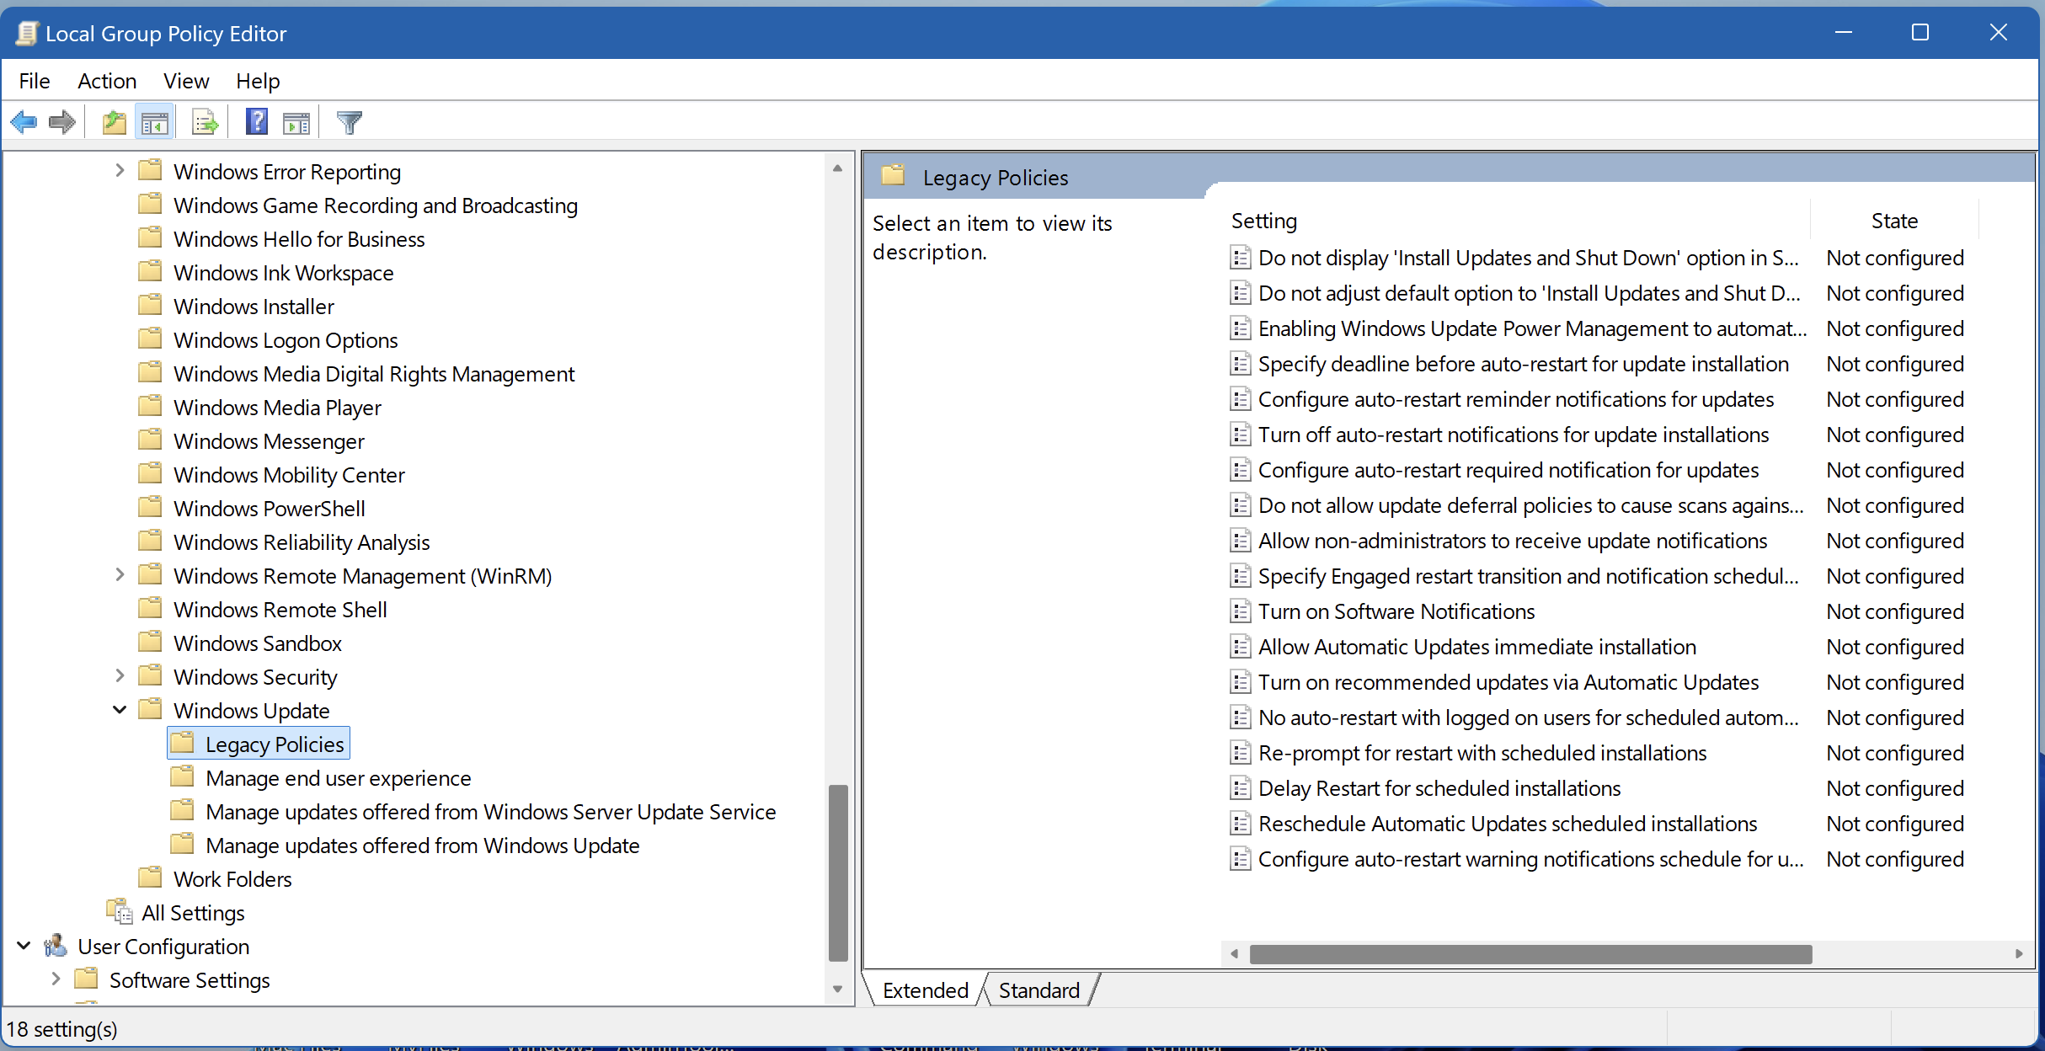Click the Filter funnel toolbar icon
This screenshot has height=1051, width=2045.
tap(349, 123)
